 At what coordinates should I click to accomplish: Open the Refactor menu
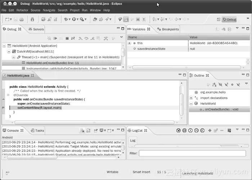point(22,10)
